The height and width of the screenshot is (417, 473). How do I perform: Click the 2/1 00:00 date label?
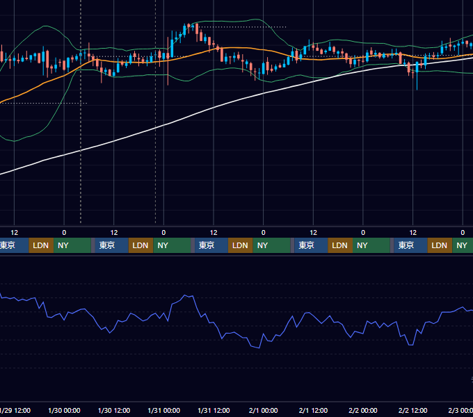[x=264, y=410]
